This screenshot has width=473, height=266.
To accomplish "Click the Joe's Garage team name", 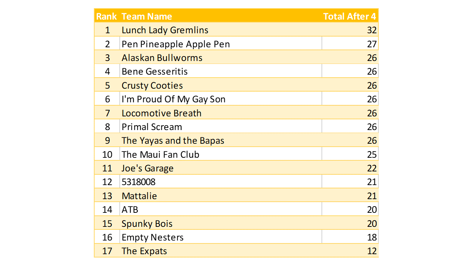I will coord(147,168).
